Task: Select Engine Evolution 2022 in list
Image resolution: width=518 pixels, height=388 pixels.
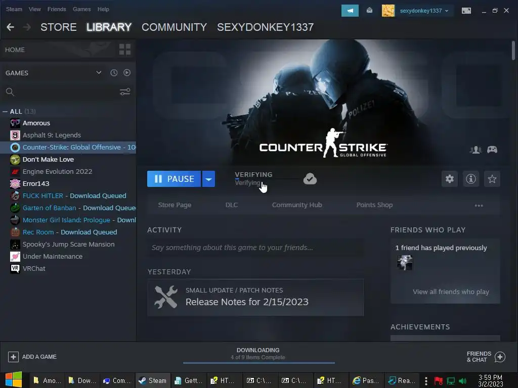Action: coord(68,172)
